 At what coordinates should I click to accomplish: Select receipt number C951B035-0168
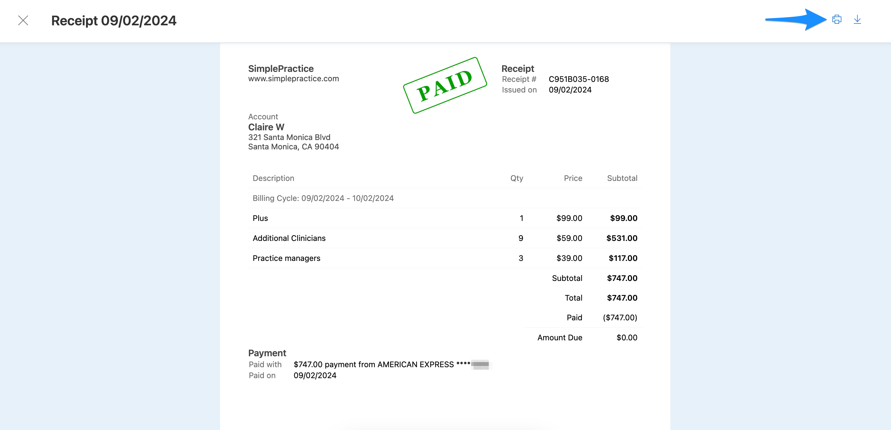click(578, 79)
